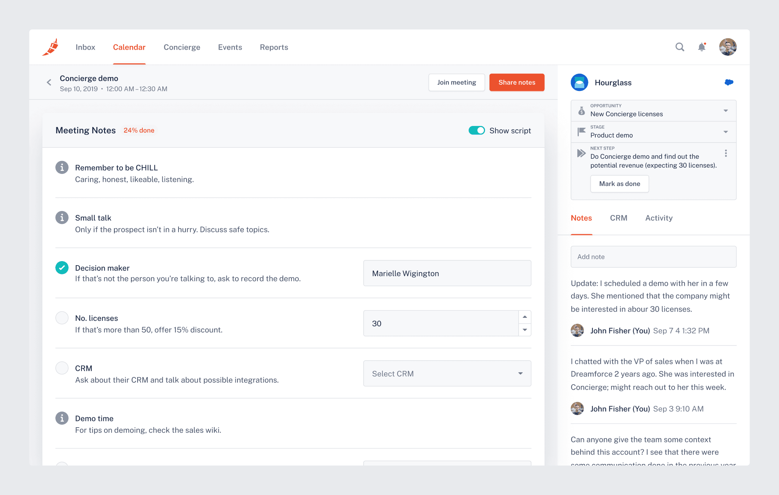Click the Salesforce cloud icon
This screenshot has height=495, width=779.
(729, 82)
